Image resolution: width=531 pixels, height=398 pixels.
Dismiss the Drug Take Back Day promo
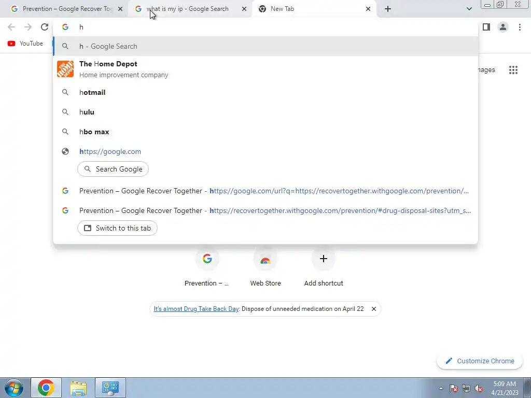pyautogui.click(x=374, y=309)
